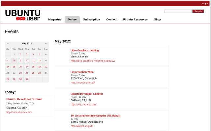This screenshot has height=131, width=211.
Task: Open Ubuntu Resources menu
Action: point(135,19)
